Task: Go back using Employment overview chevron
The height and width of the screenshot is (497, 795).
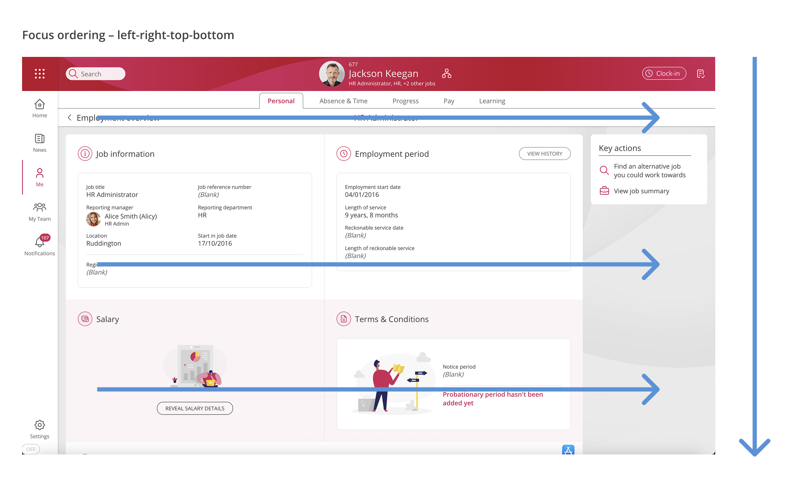Action: click(x=70, y=118)
